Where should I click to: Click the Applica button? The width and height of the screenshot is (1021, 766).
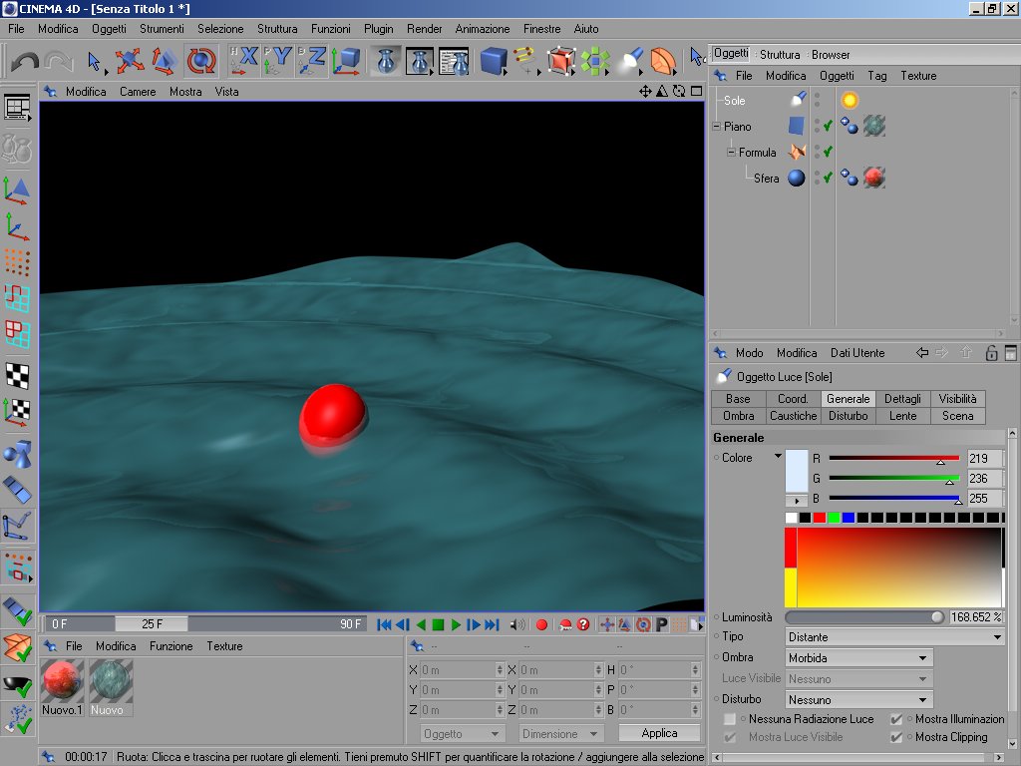(659, 733)
